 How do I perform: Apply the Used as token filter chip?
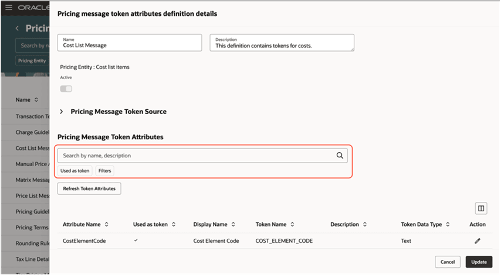point(75,171)
